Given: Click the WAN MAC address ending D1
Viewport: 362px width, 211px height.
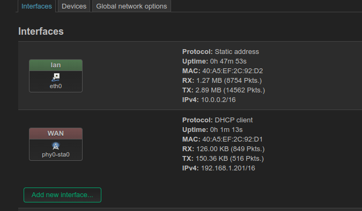Looking at the screenshot, I should 232,139.
